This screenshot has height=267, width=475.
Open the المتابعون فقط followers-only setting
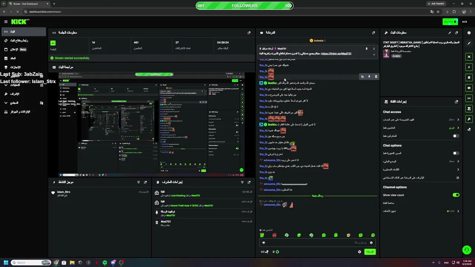pos(421,128)
